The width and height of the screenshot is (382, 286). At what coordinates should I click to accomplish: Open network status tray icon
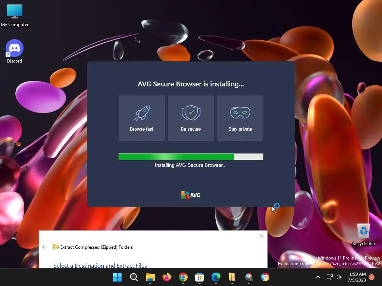click(x=330, y=277)
